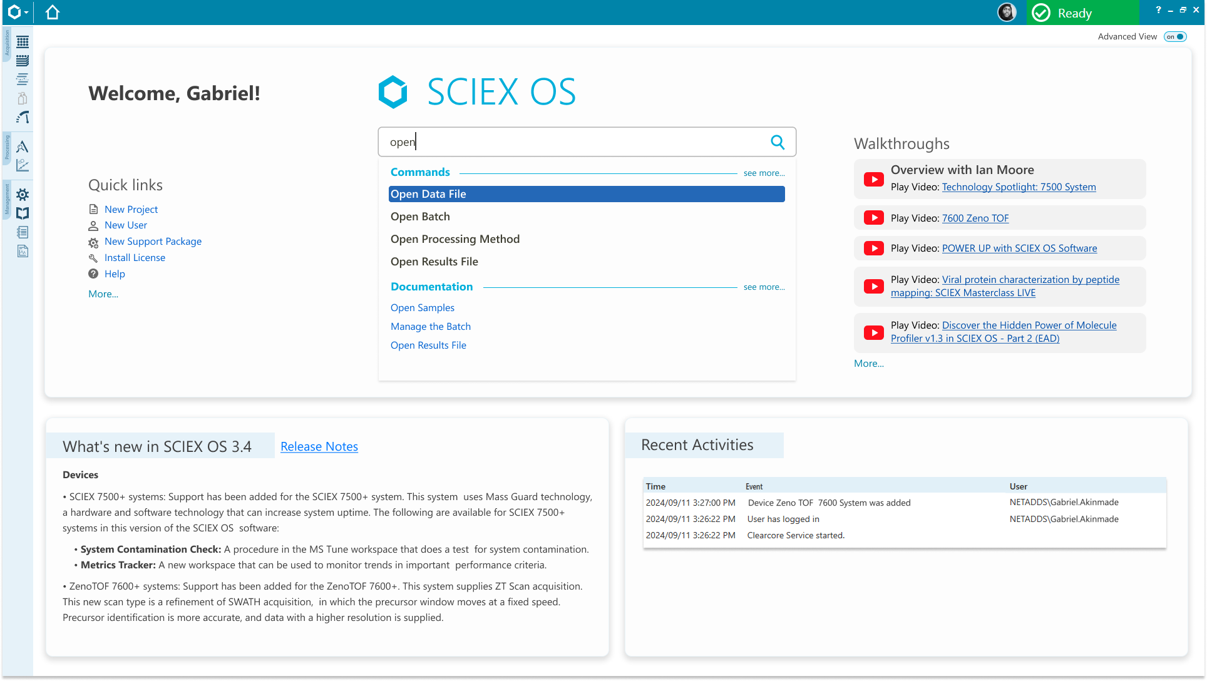Toggle the Advanced View switch

pos(1175,37)
